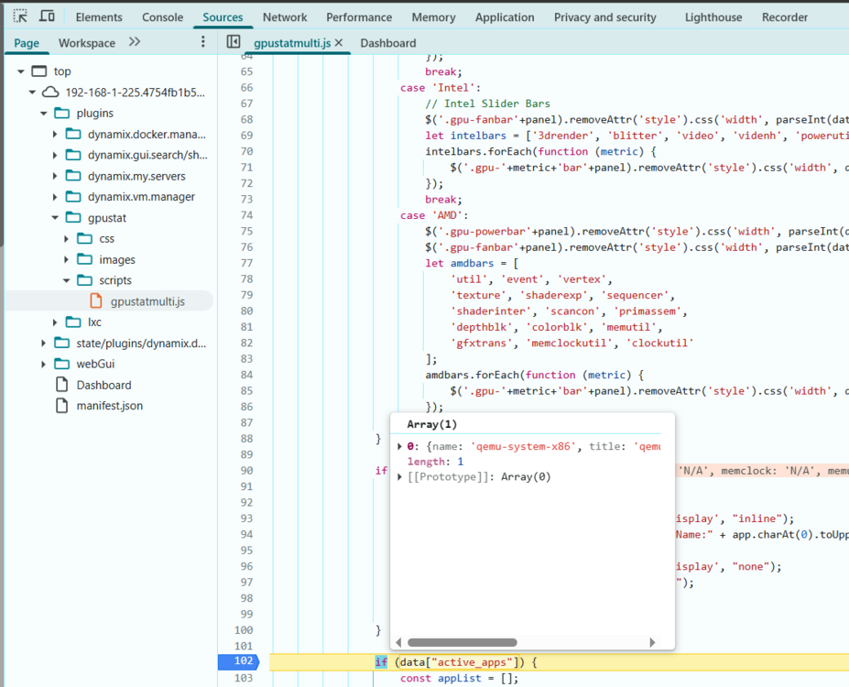
Task: Expand array item 0 in popup
Action: [399, 447]
